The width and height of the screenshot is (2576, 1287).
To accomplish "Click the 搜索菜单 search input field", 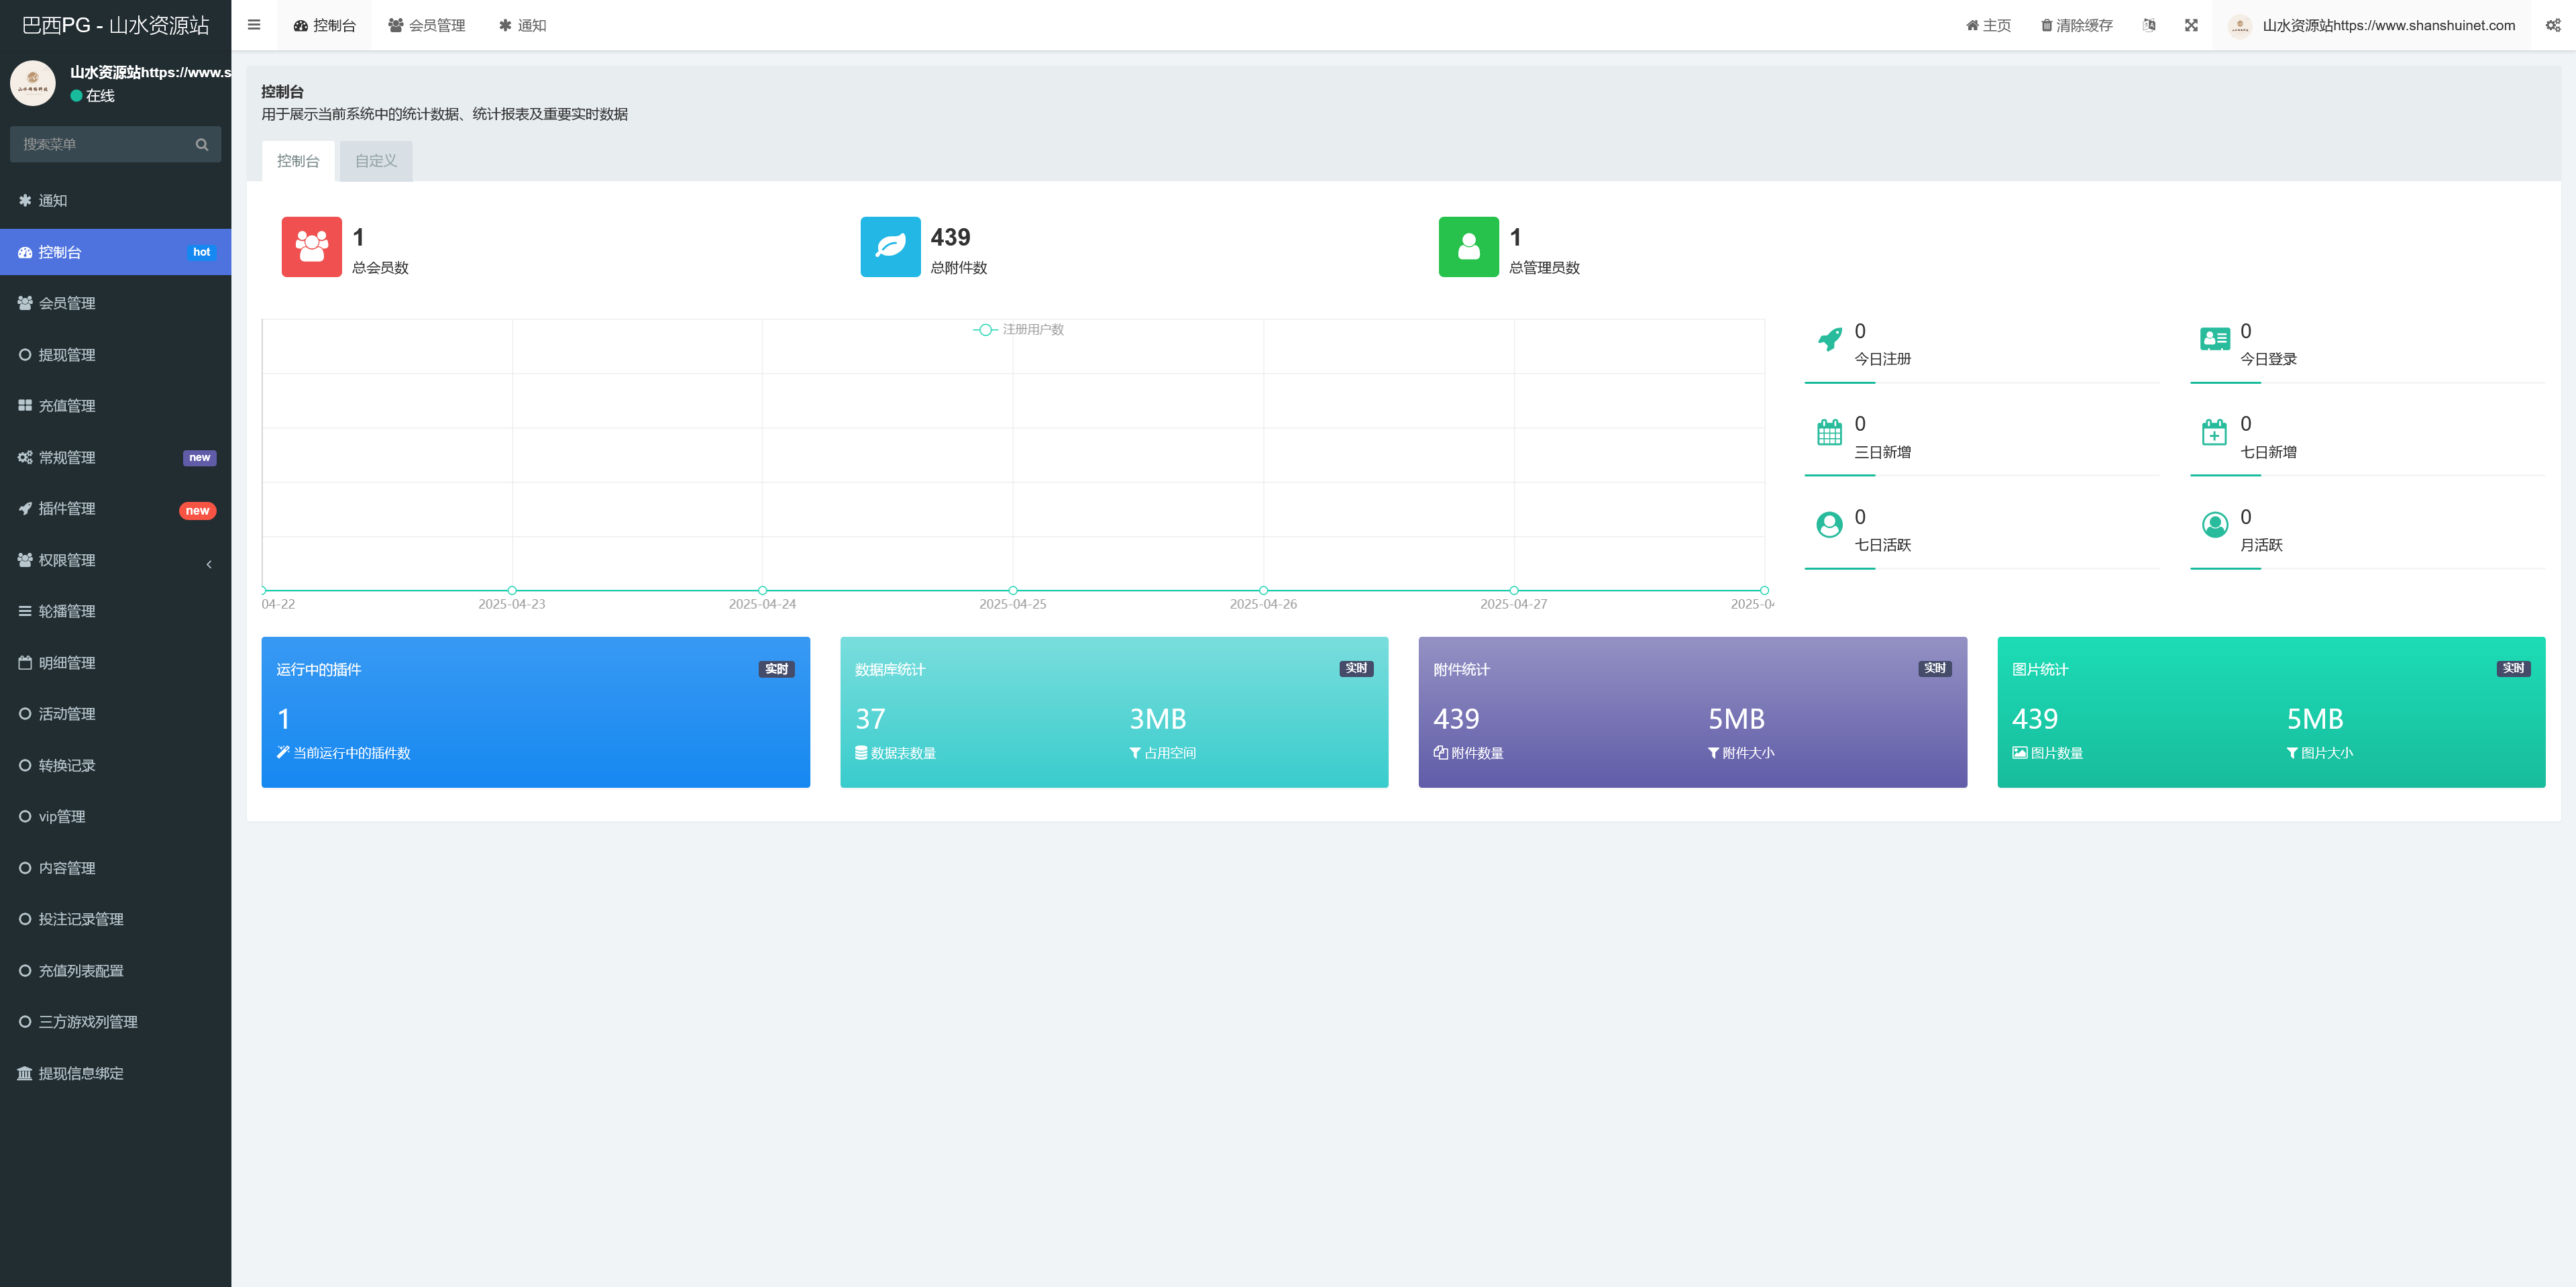I will pos(100,144).
